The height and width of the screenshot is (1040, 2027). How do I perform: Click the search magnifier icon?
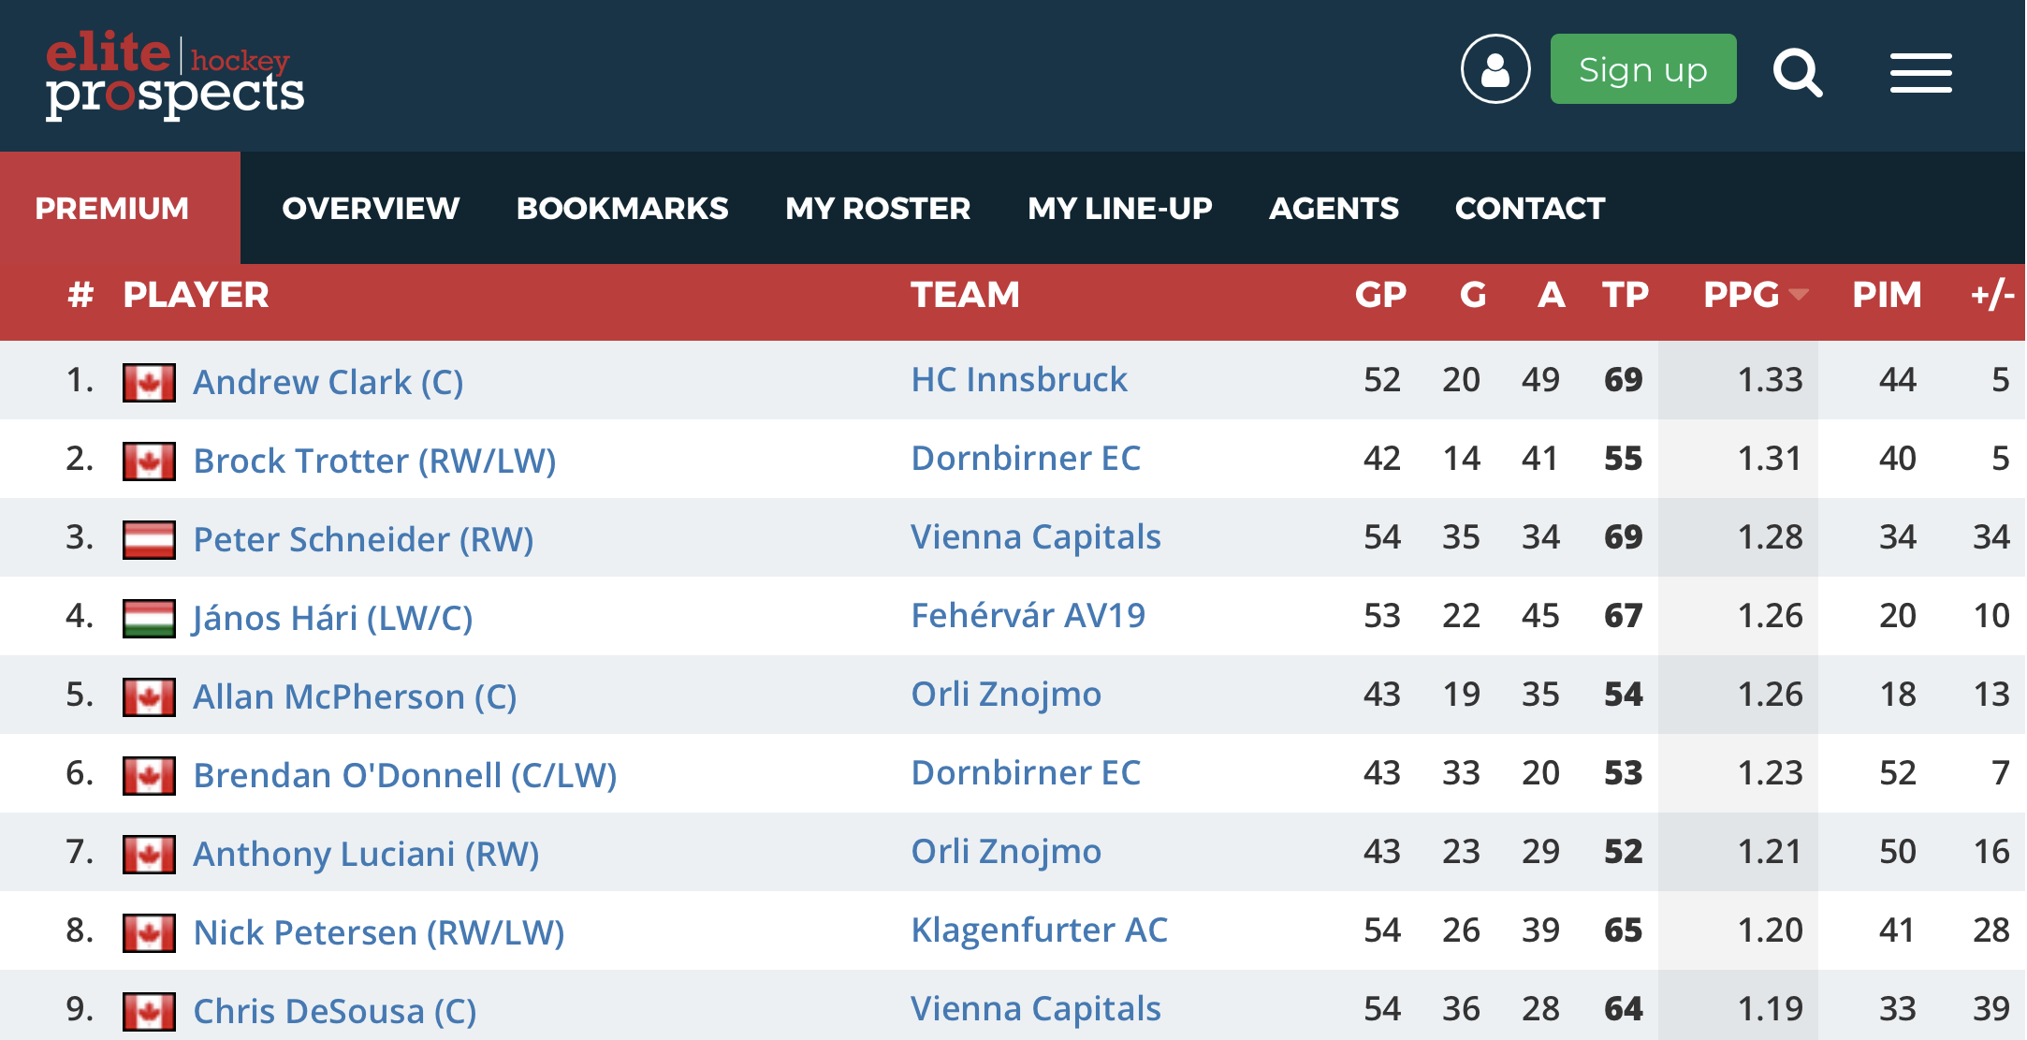click(1797, 72)
